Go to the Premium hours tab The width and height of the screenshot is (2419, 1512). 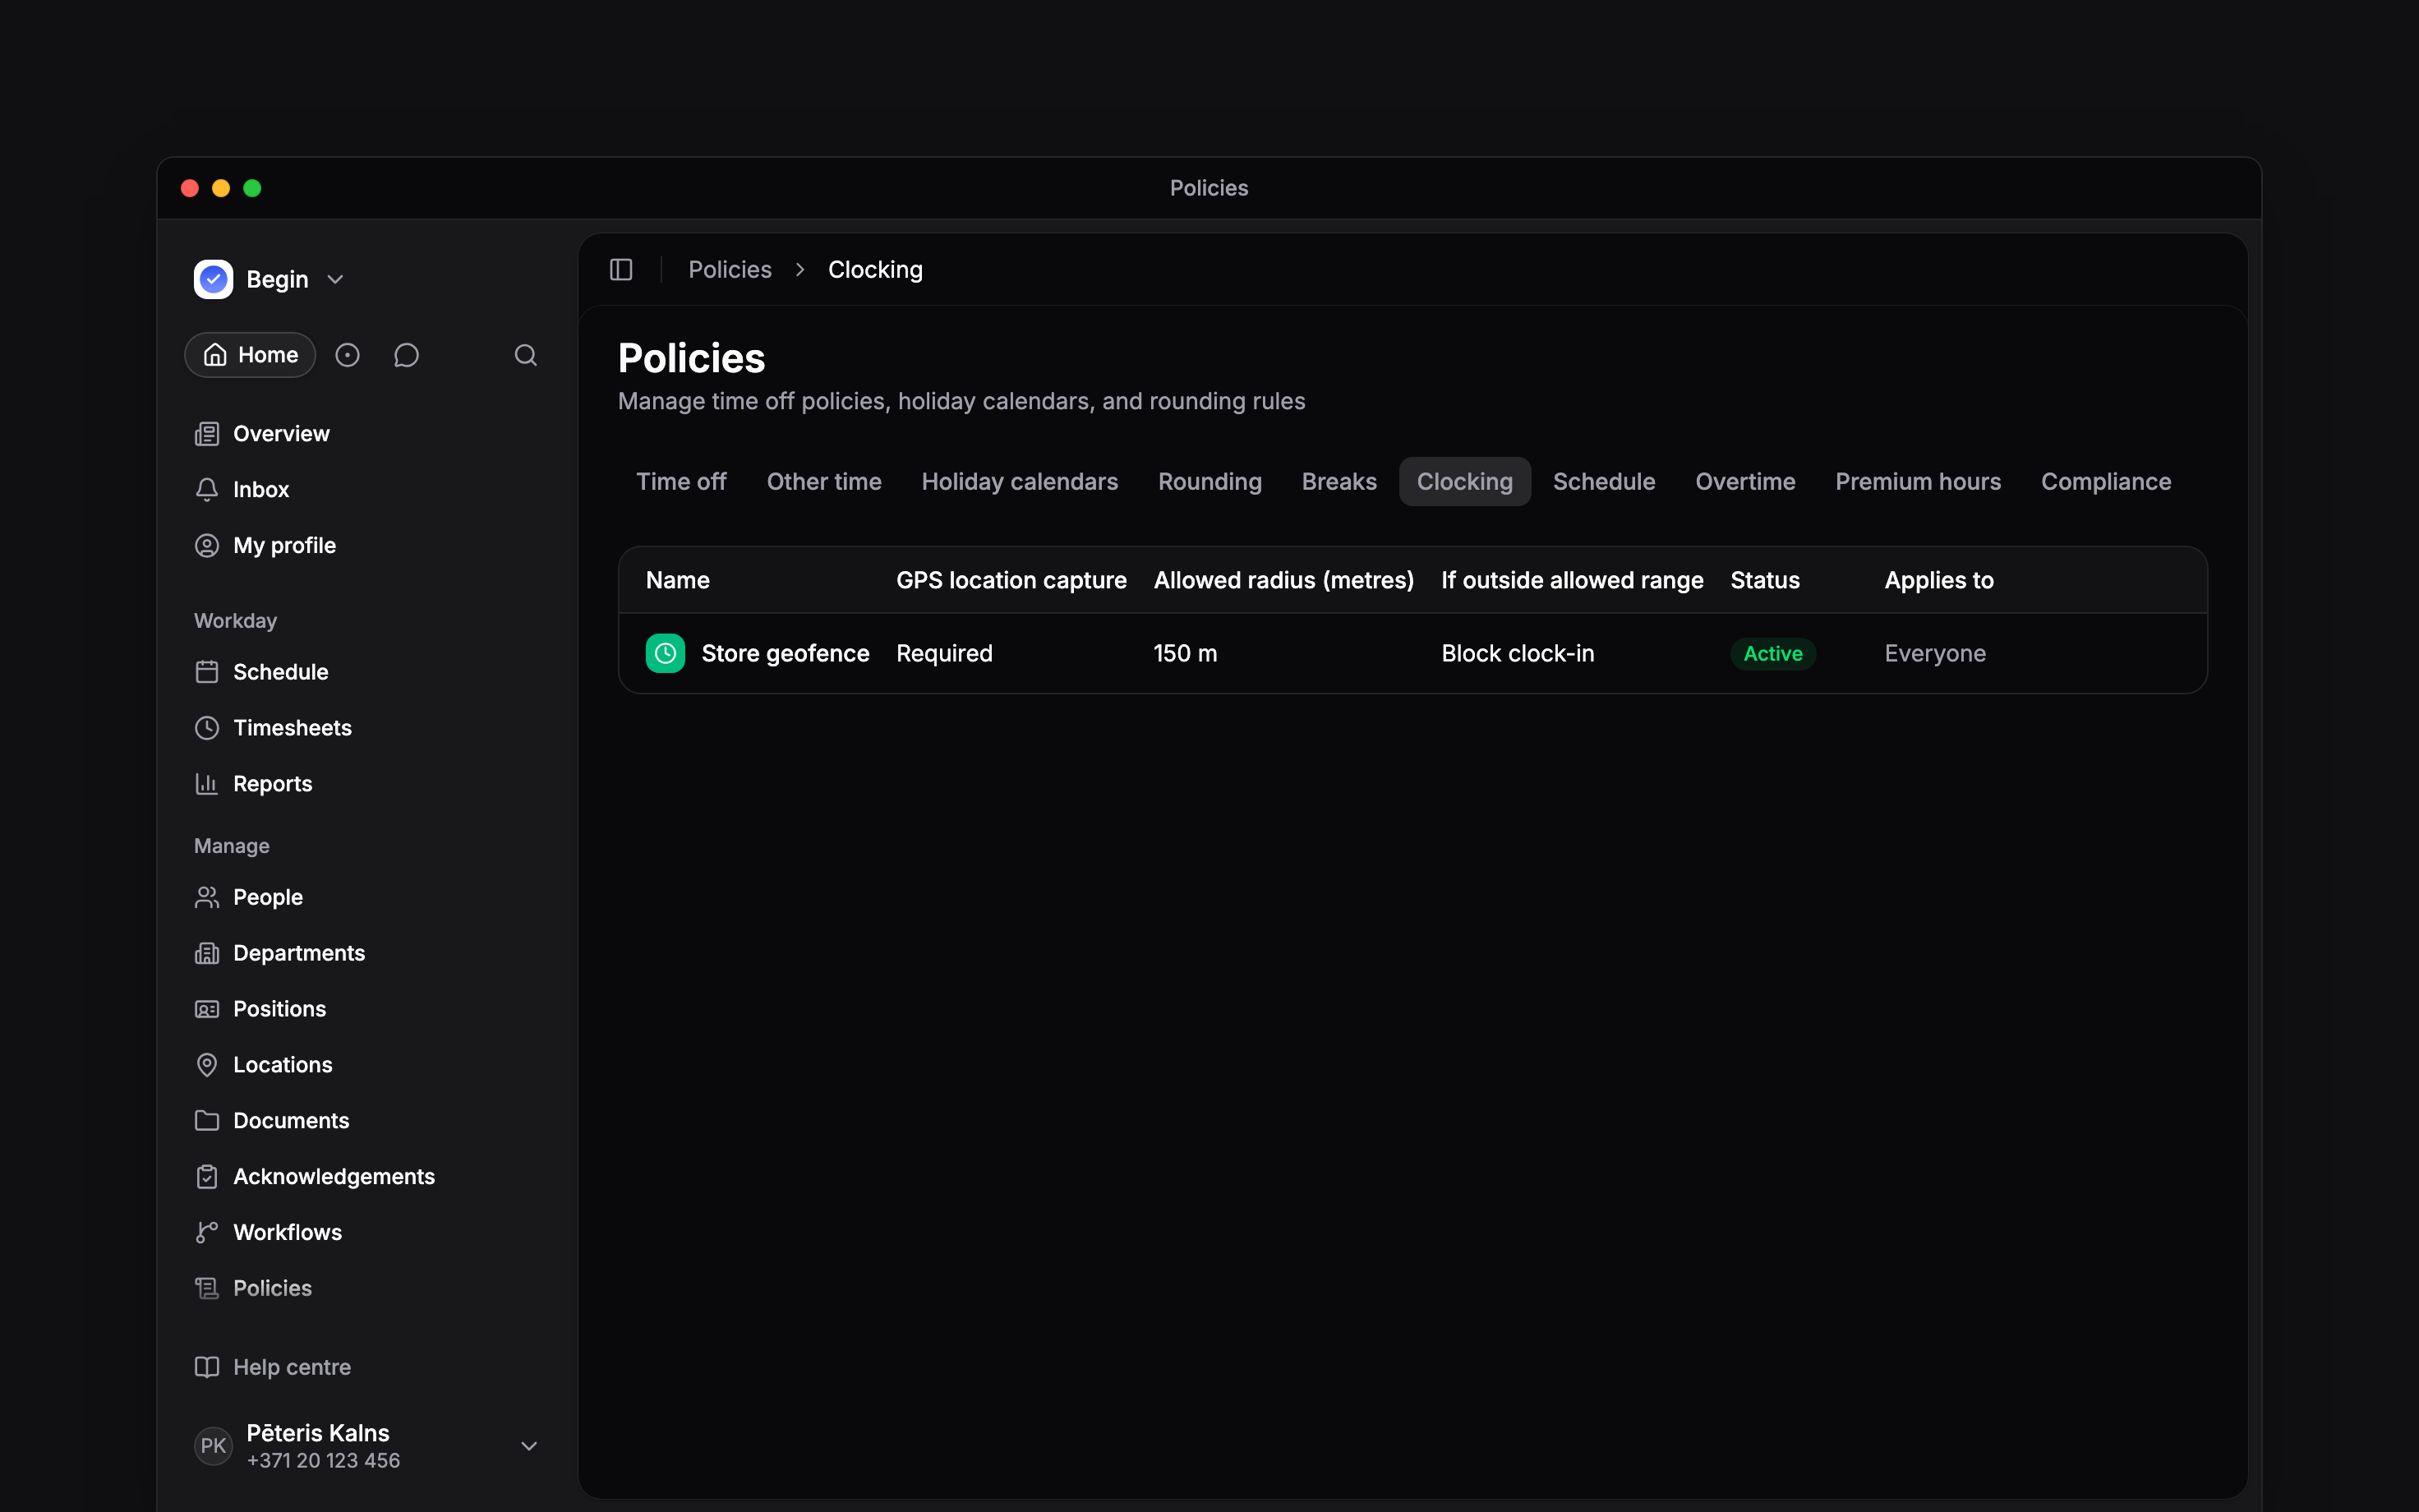(x=1919, y=482)
